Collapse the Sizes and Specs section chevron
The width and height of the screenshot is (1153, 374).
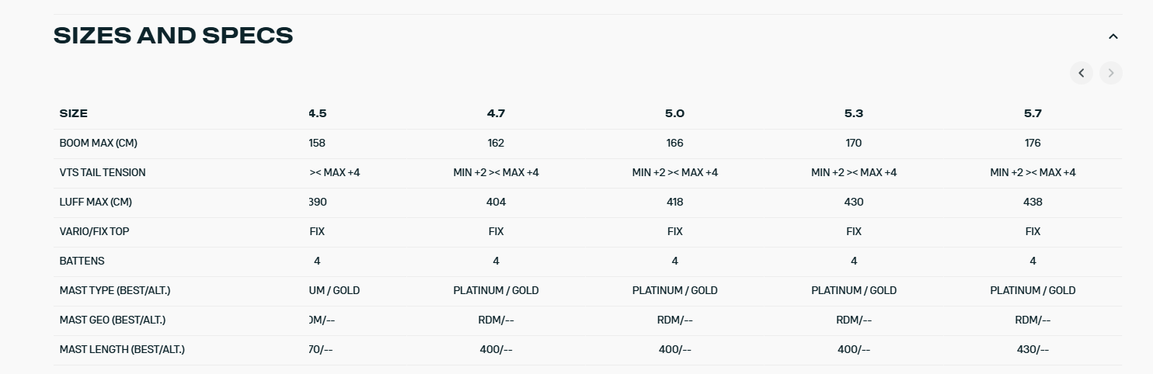pyautogui.click(x=1113, y=36)
